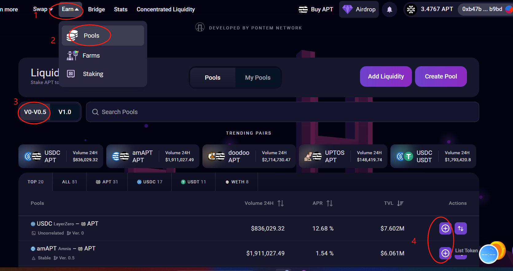Click the 1.54 % APR value
Image resolution: width=513 pixels, height=271 pixels.
[325, 253]
